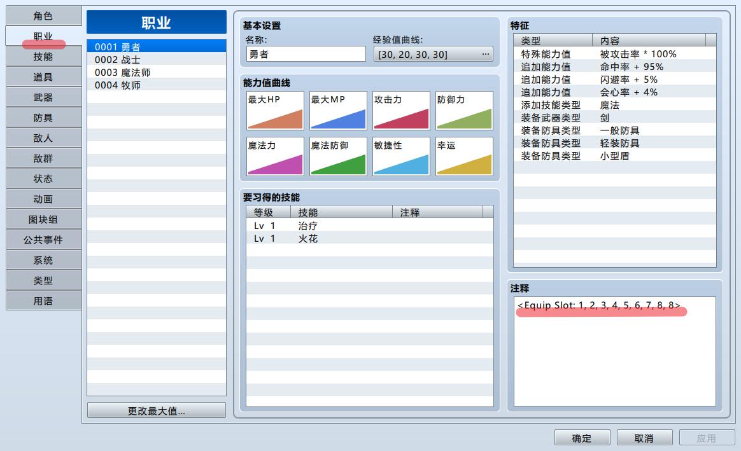The width and height of the screenshot is (741, 451).
Task: Switch to the 敌群 tab
Action: pyautogui.click(x=43, y=158)
